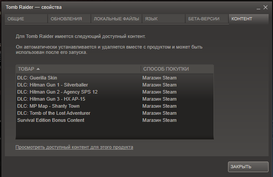
Task: Sort list by СПОСОБ ПОКУПКИ column header
Action: 177,69
